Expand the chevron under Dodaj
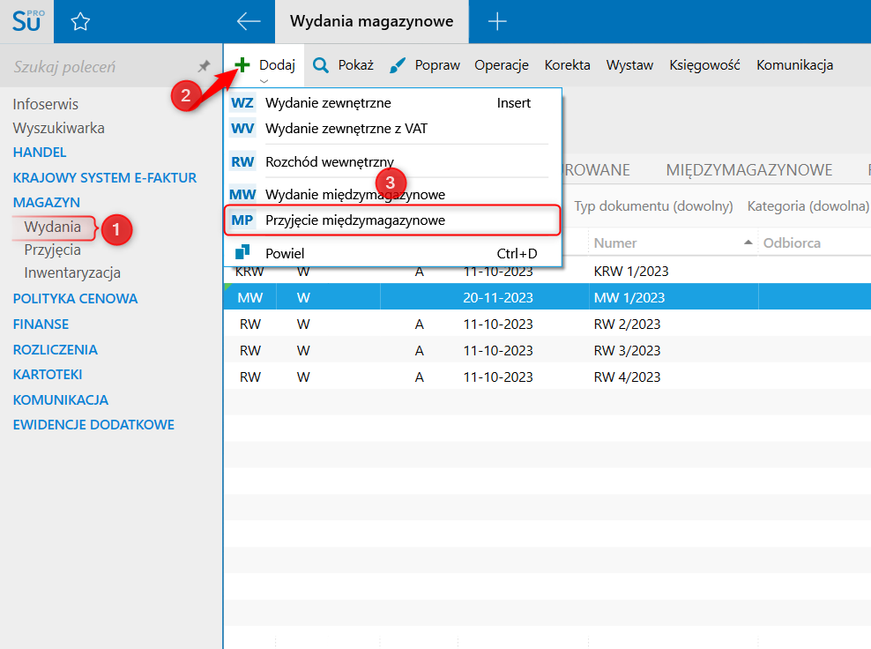Viewport: 871px width, 649px height. [264, 81]
